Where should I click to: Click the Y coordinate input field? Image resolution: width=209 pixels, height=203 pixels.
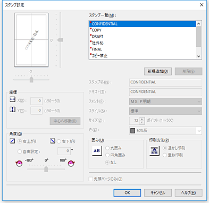pos(36,111)
